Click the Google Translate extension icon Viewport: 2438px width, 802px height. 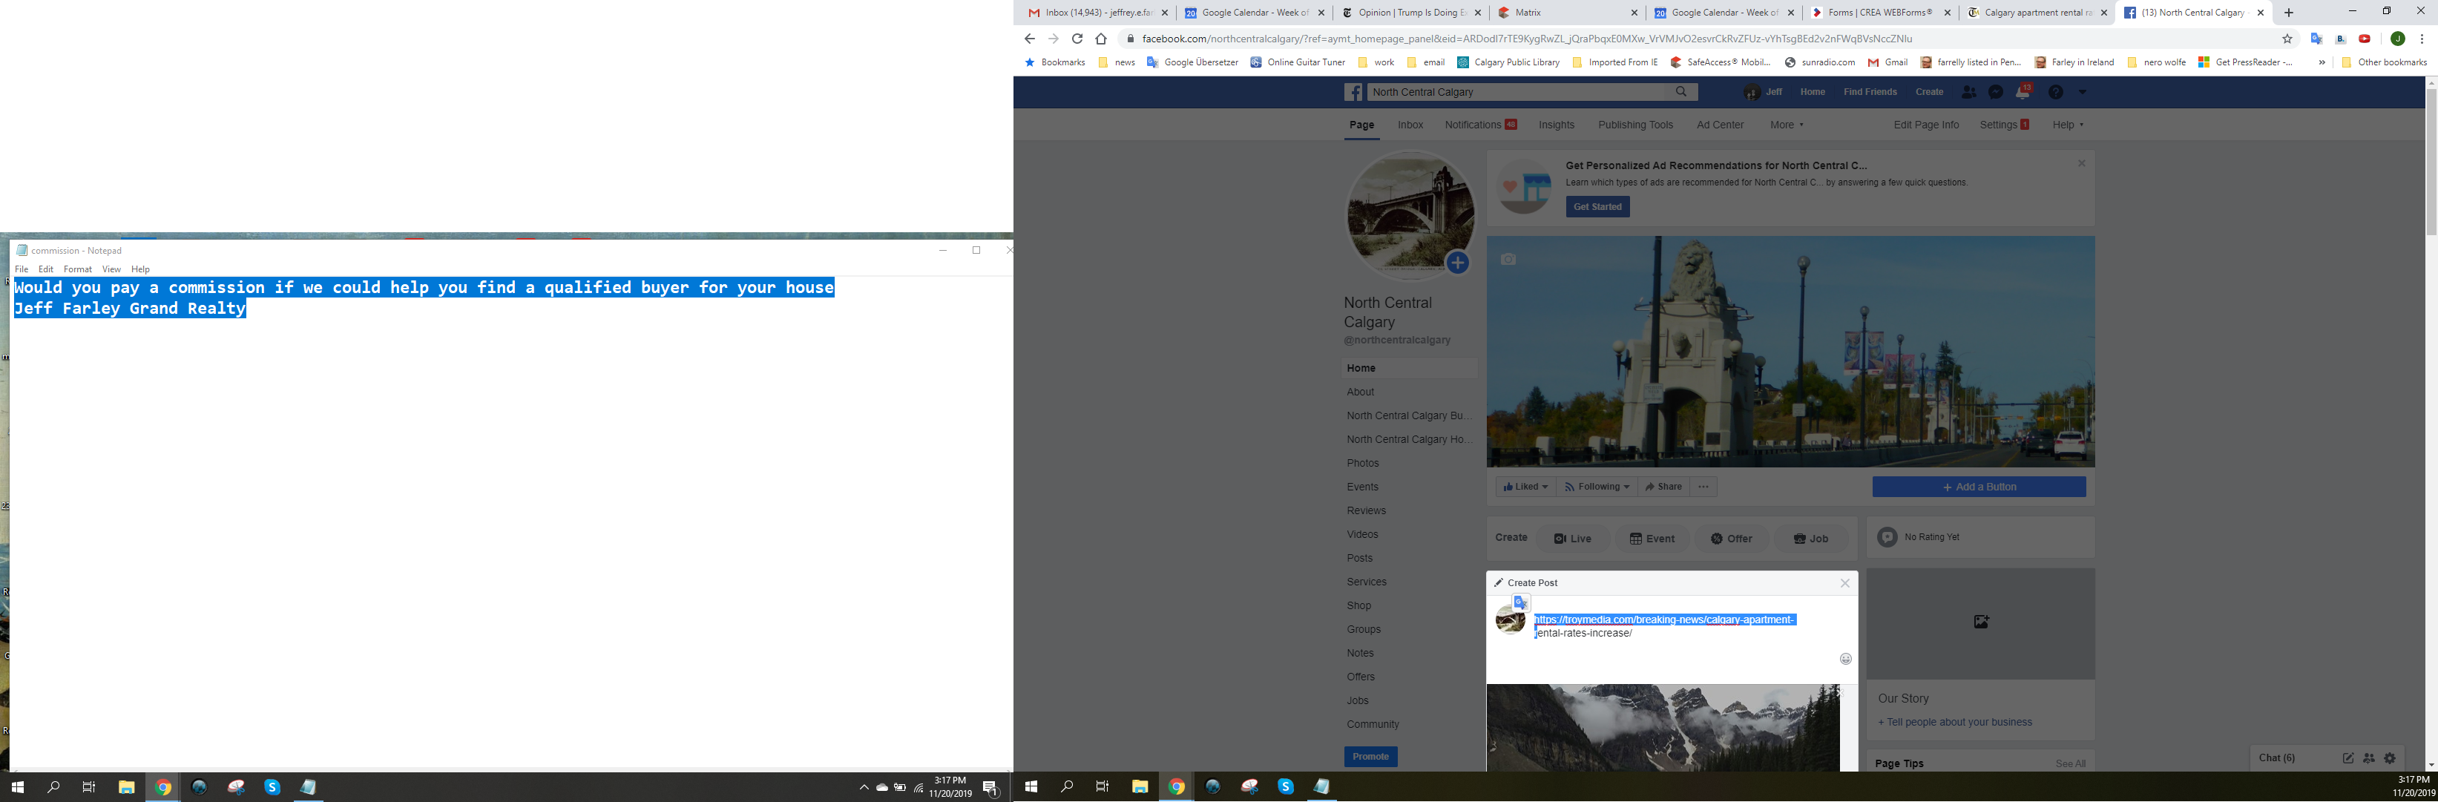[x=2317, y=39]
